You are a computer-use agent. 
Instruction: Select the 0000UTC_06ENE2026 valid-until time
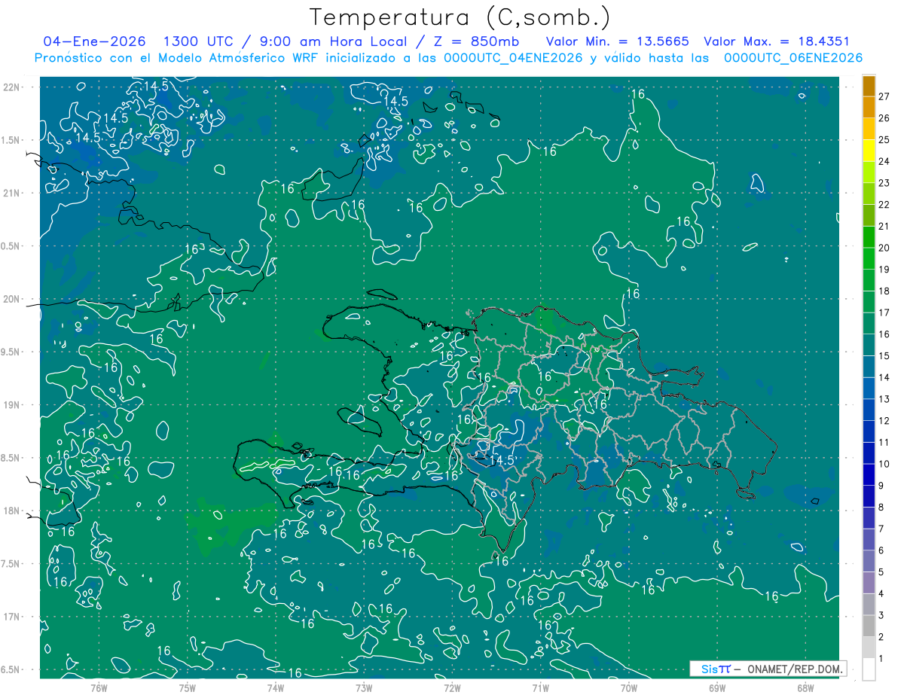click(793, 58)
